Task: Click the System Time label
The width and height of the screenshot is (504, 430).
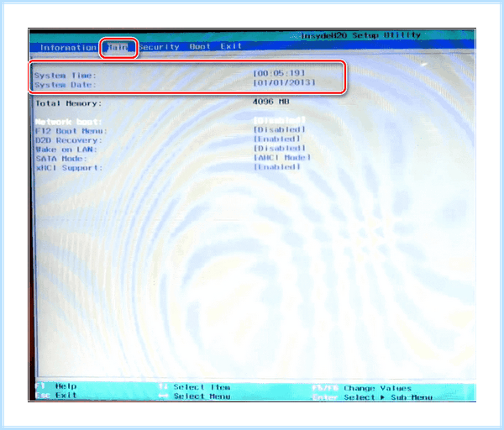Action: 66,76
